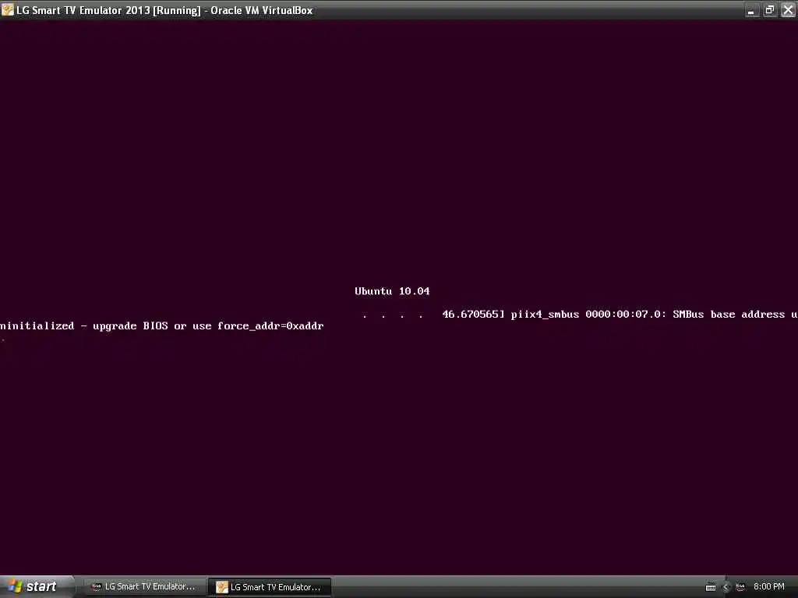Click the keyboard icon in system tray

coord(711,587)
